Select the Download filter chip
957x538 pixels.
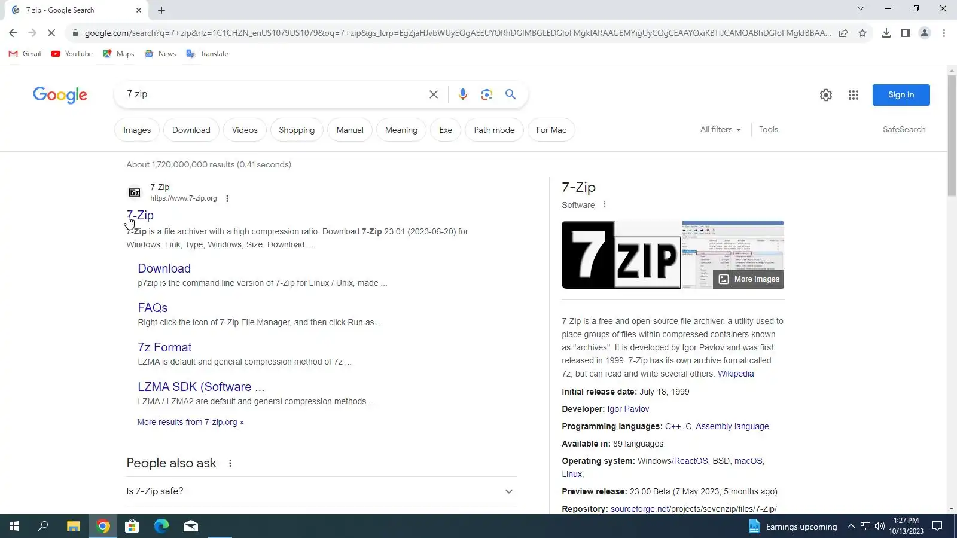click(191, 130)
